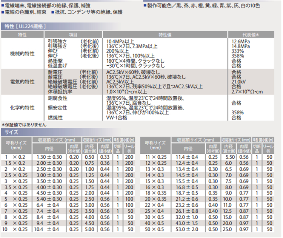Click the blue bullet before 電線の色識別
283x238 pixels.
(2, 12)
